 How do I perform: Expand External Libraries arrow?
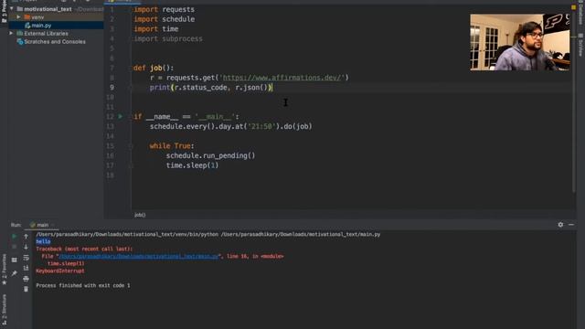click(x=12, y=34)
